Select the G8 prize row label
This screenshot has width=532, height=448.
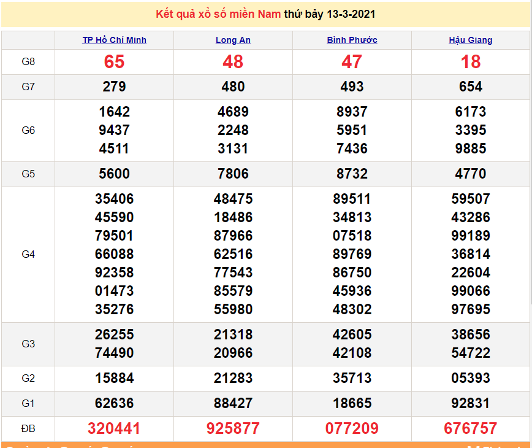pyautogui.click(x=28, y=61)
